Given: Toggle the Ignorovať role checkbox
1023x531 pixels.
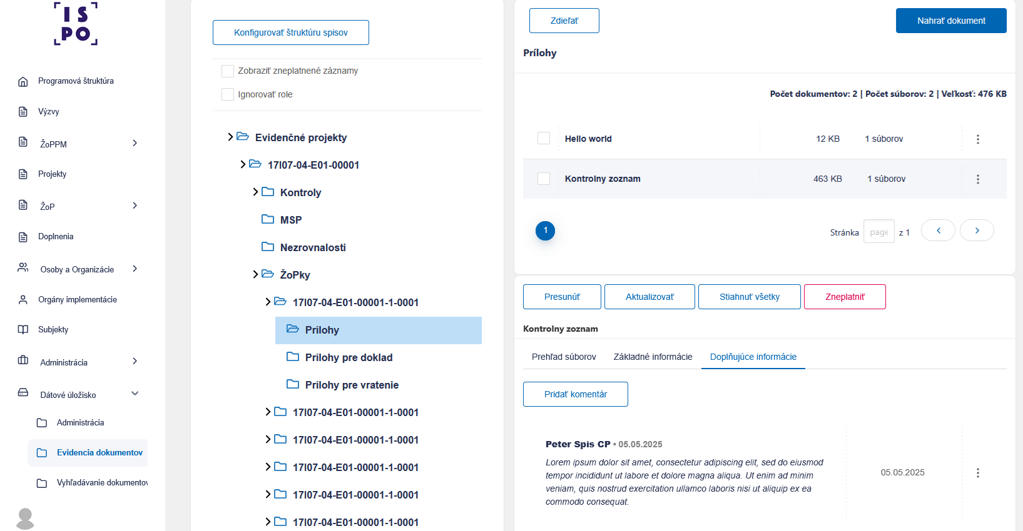Looking at the screenshot, I should click(x=228, y=94).
